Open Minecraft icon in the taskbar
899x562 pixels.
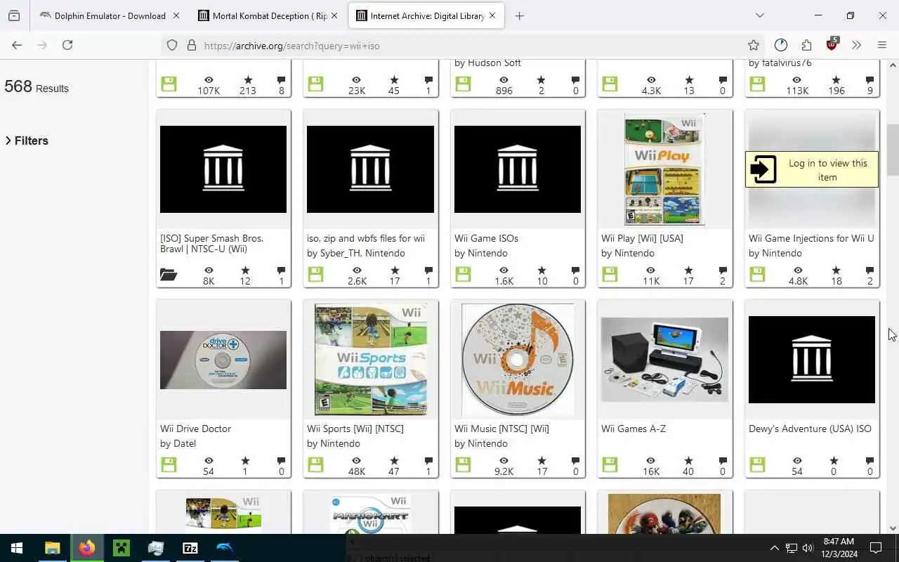121,548
